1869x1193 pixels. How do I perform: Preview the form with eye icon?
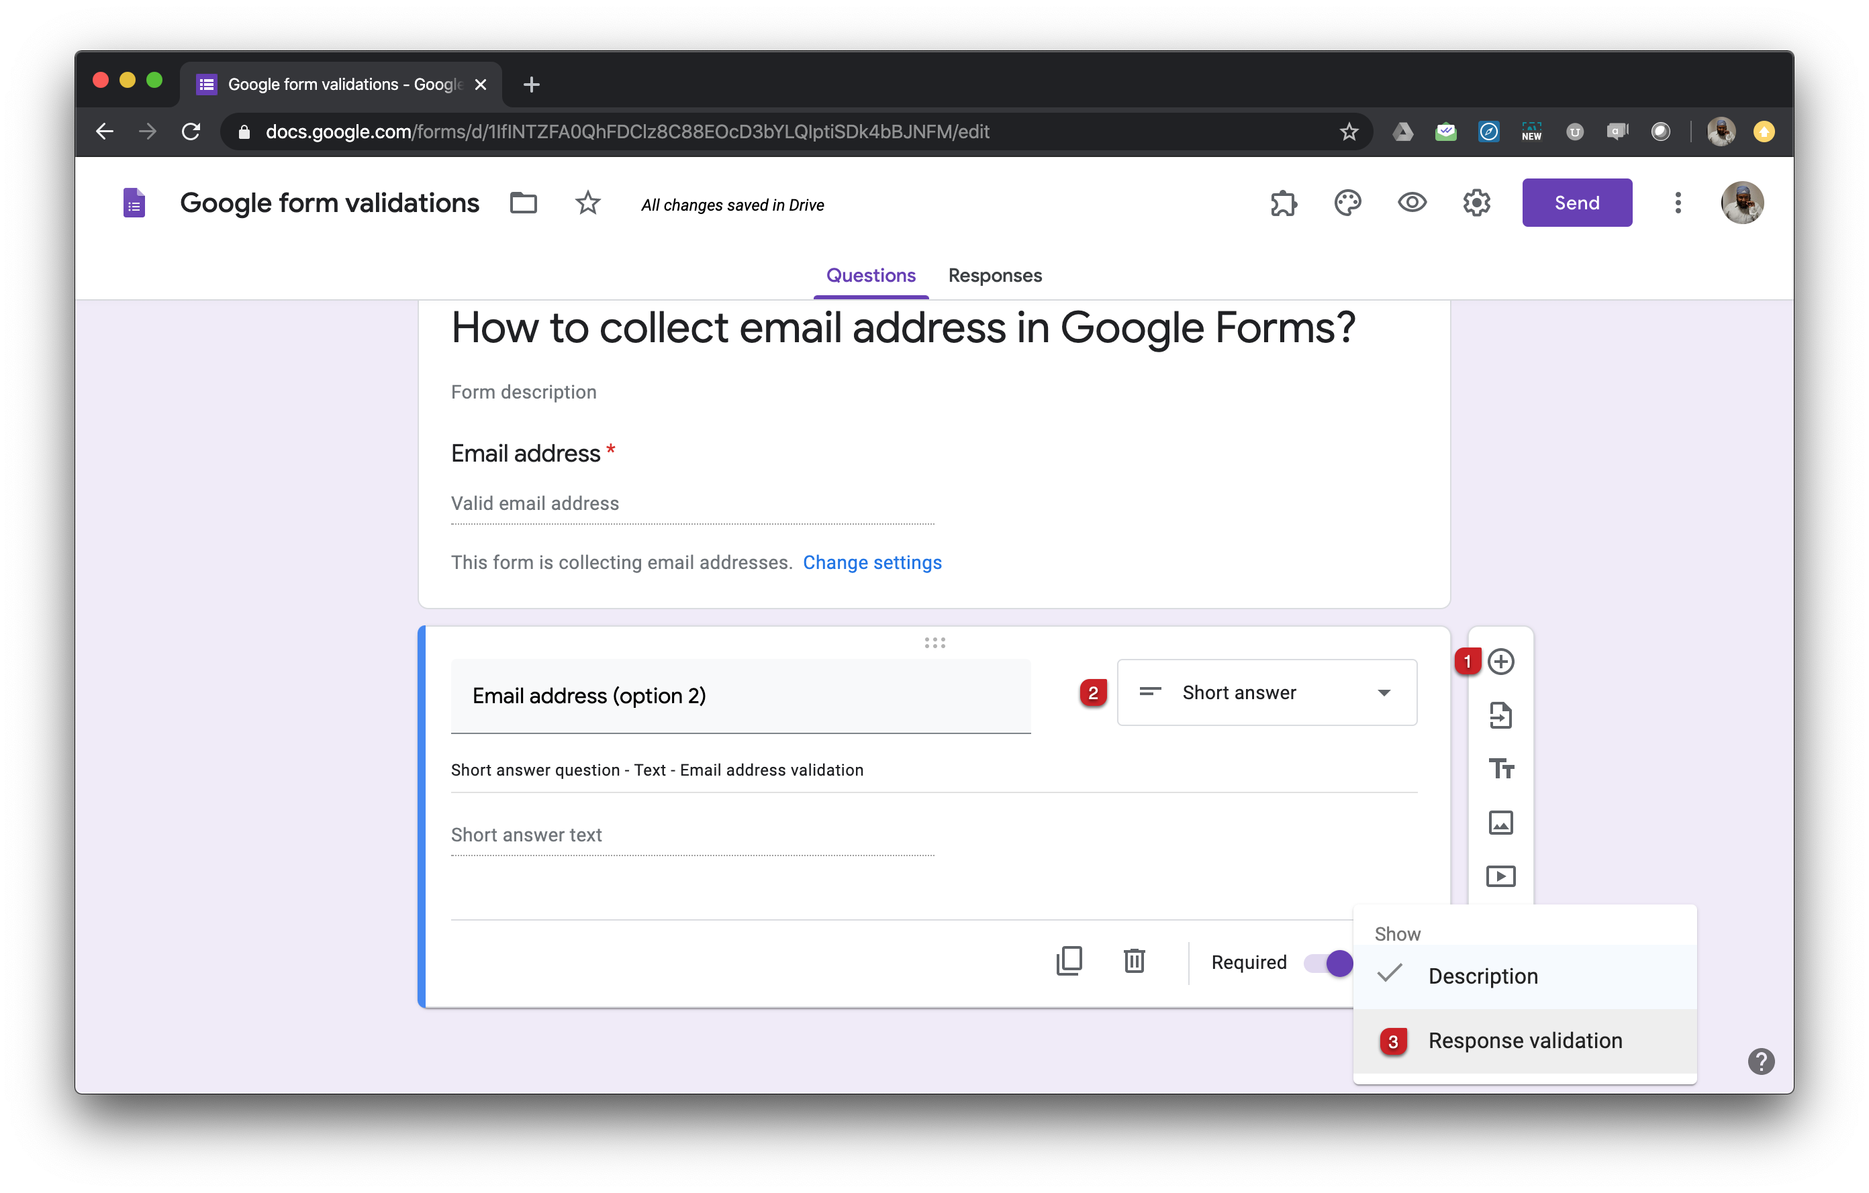1412,203
